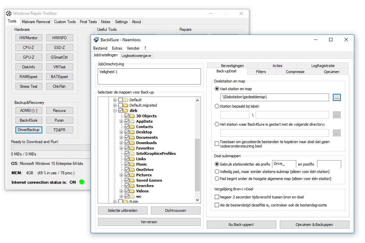Open the Filters tab
The height and width of the screenshot is (243, 365).
click(x=261, y=72)
